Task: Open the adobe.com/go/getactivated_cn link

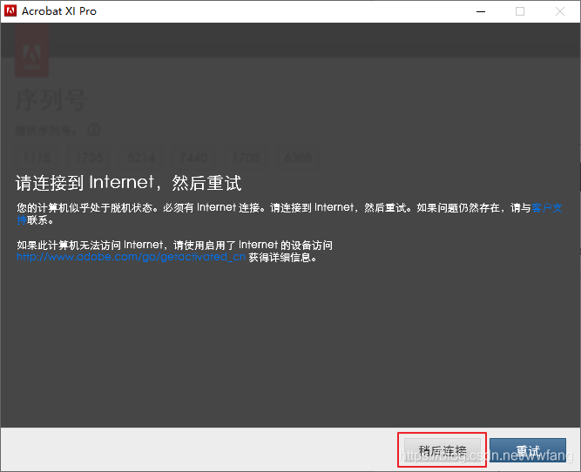Action: 131,257
